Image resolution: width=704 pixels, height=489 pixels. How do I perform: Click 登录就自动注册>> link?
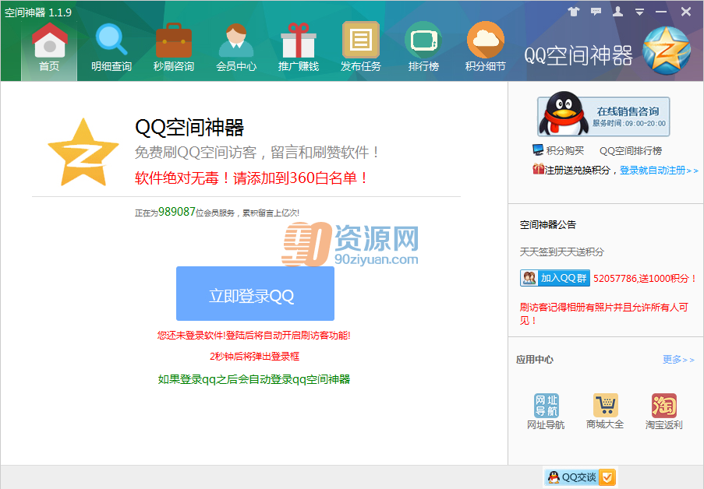[x=659, y=171]
